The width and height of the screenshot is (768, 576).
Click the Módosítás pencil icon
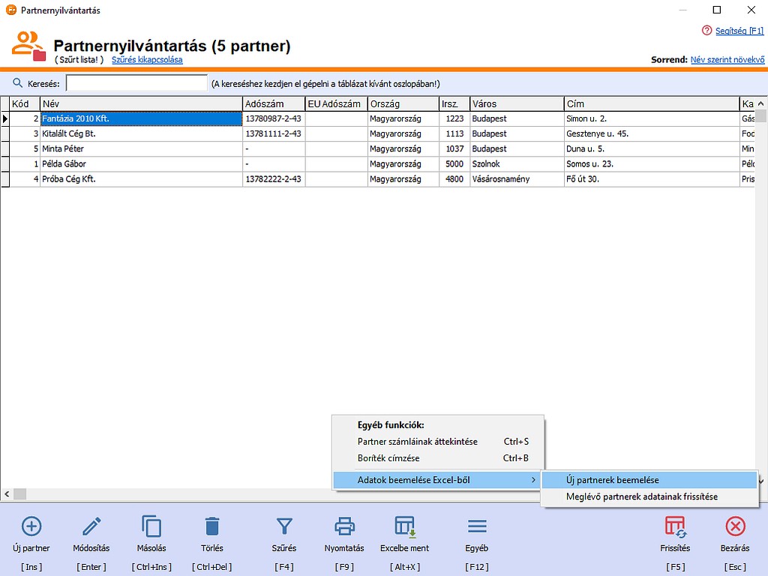click(91, 526)
